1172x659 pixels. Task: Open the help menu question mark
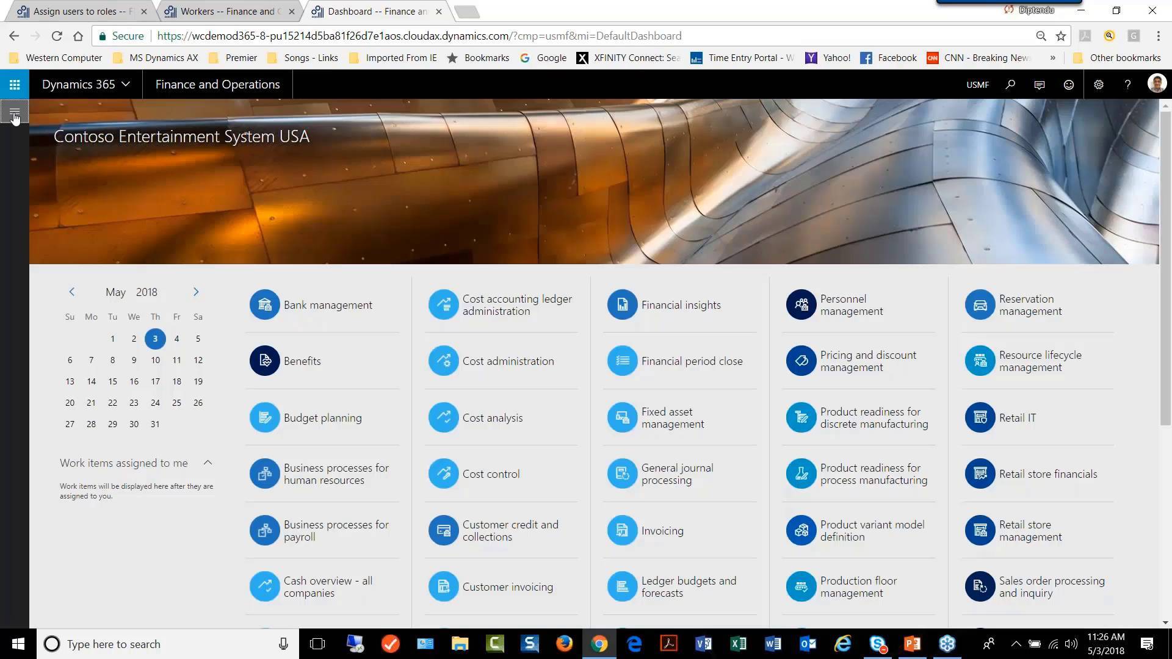point(1127,84)
